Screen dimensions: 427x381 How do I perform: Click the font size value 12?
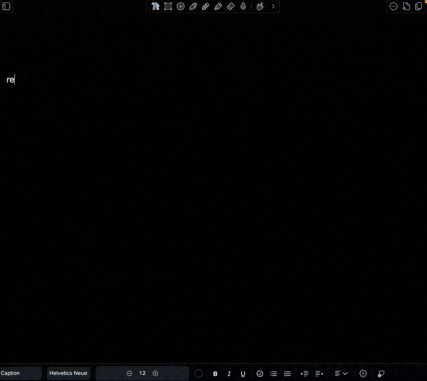142,373
